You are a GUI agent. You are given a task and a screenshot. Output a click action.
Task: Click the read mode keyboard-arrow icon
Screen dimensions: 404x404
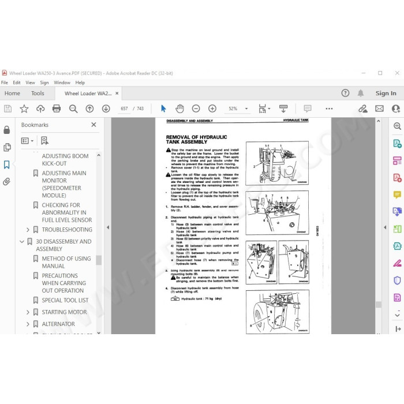point(283,109)
